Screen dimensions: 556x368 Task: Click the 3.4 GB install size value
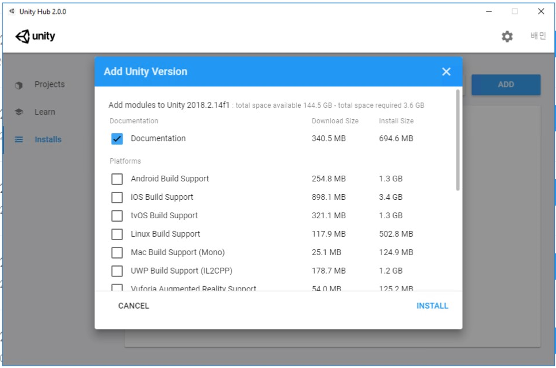[x=391, y=198]
